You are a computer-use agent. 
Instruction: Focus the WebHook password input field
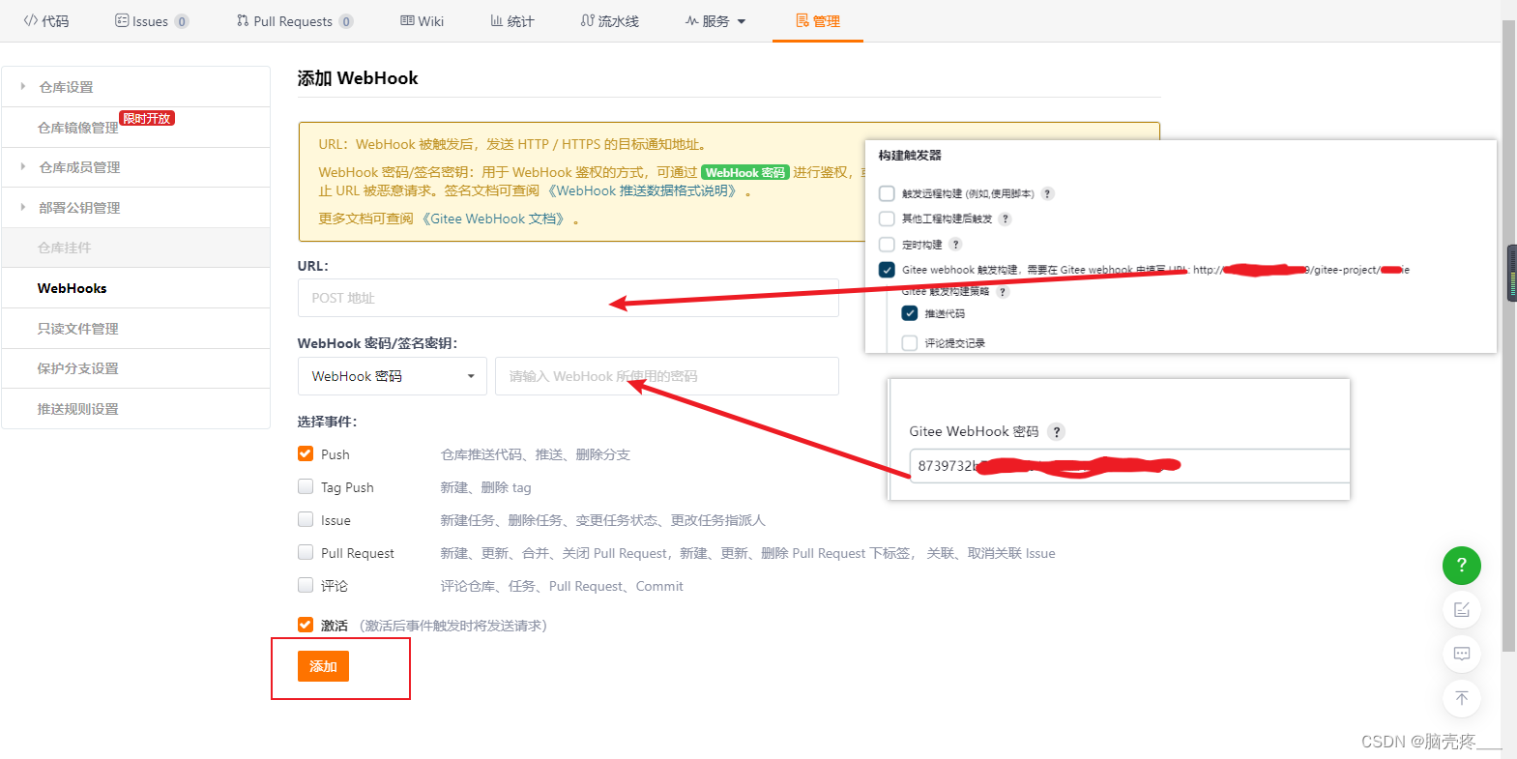tap(666, 376)
